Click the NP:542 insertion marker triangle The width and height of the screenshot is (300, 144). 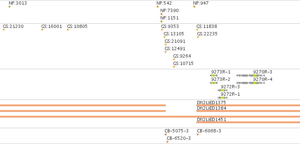(157, 7)
